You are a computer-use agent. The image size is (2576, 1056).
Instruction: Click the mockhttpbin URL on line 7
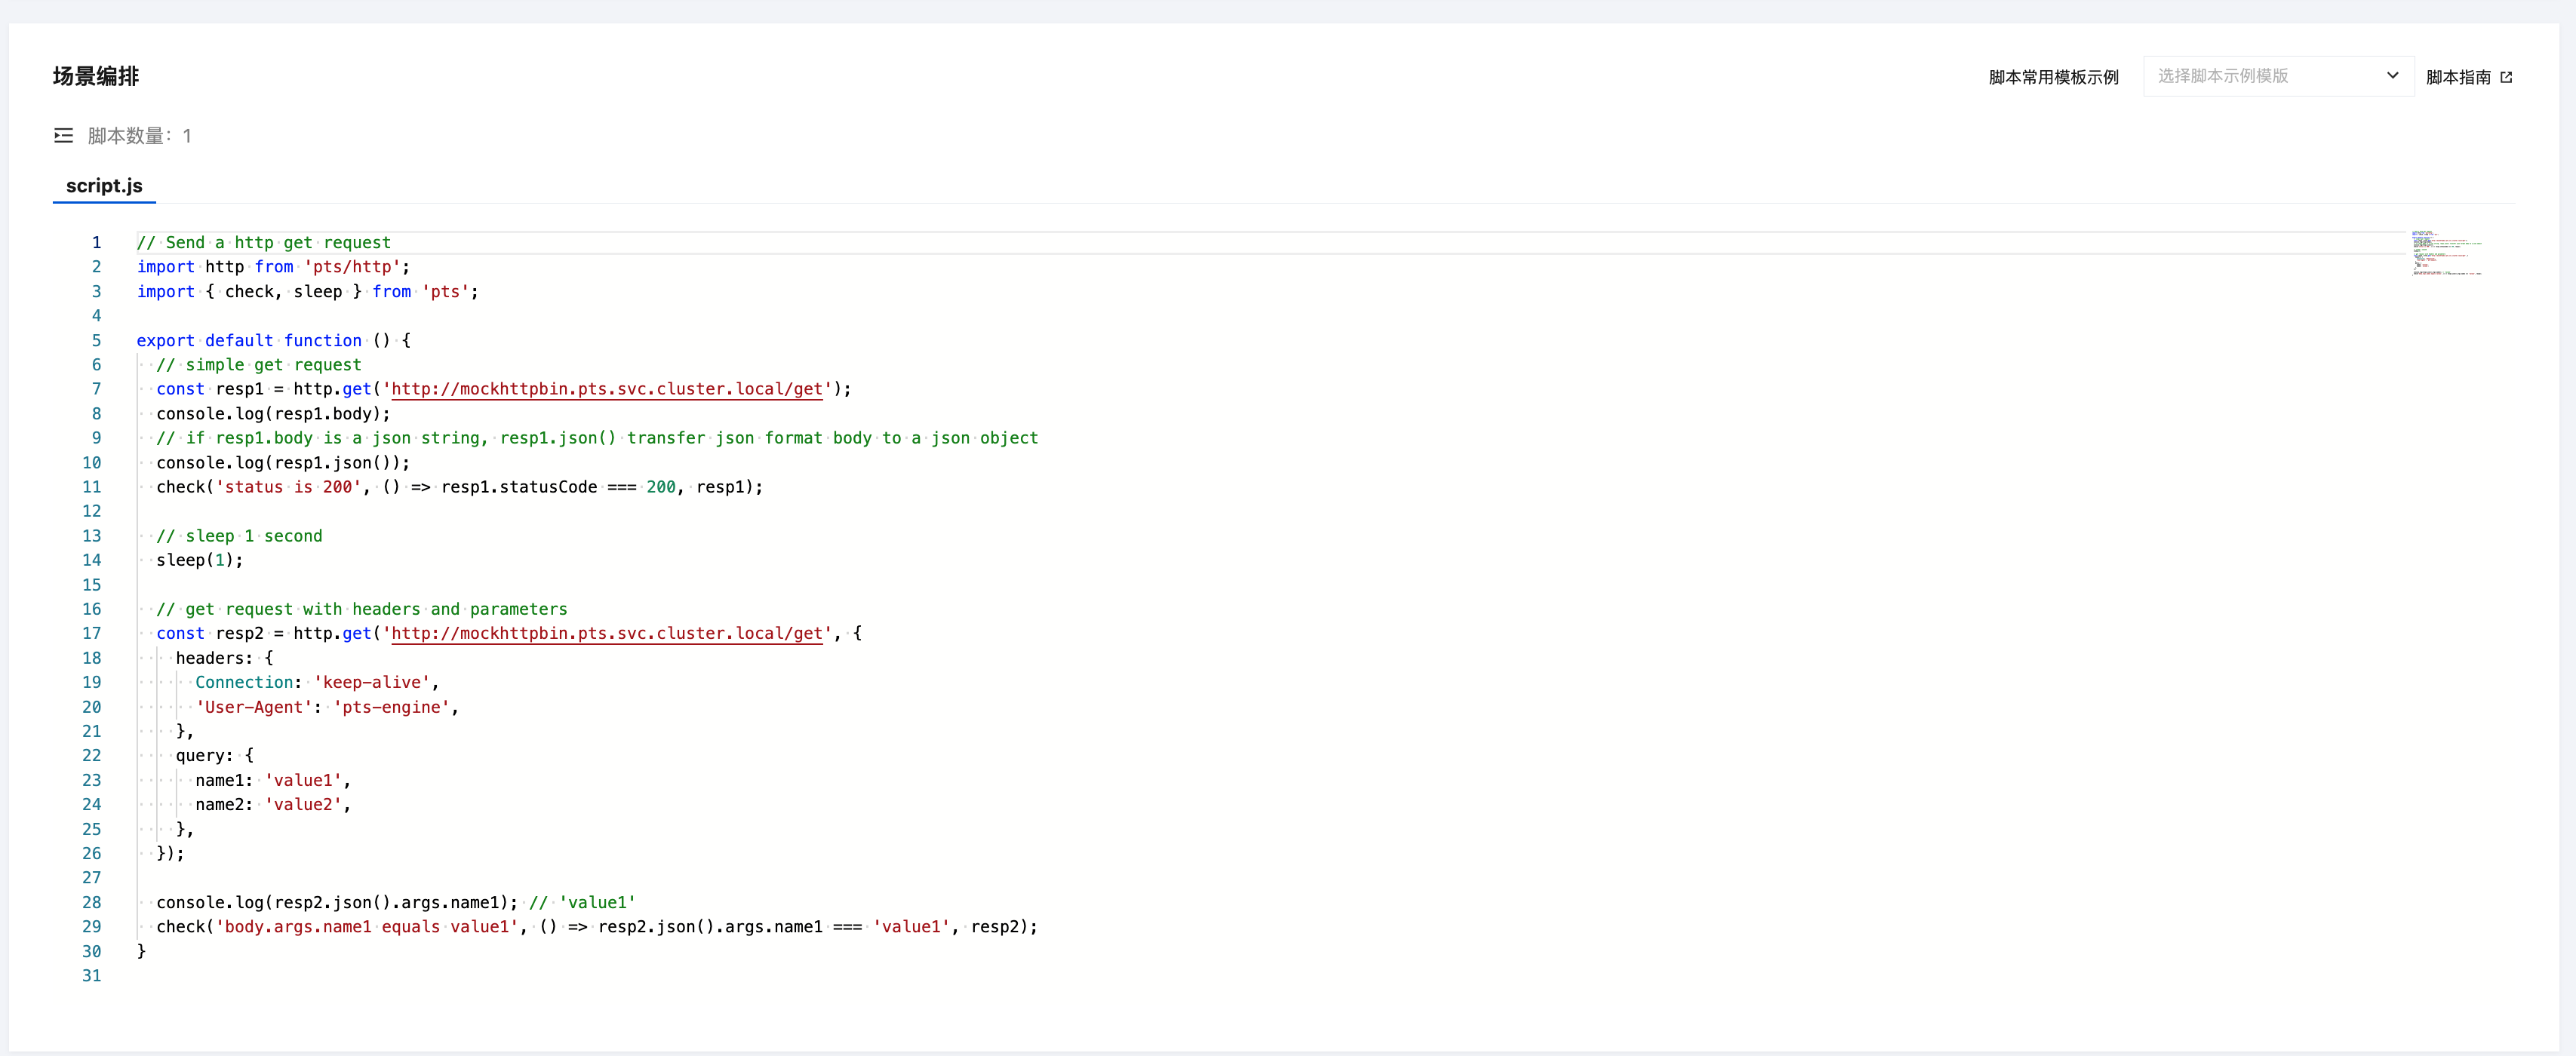tap(606, 389)
